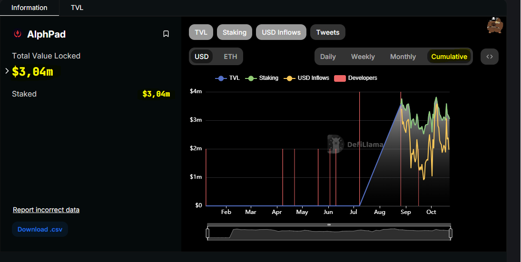Switch denomination to USD
Viewport: 521px width, 262px height.
(x=202, y=57)
